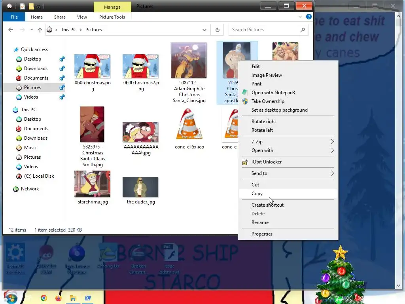Select the duder.jpg thumbnail
Screen dimensions: 405x304
(140, 187)
